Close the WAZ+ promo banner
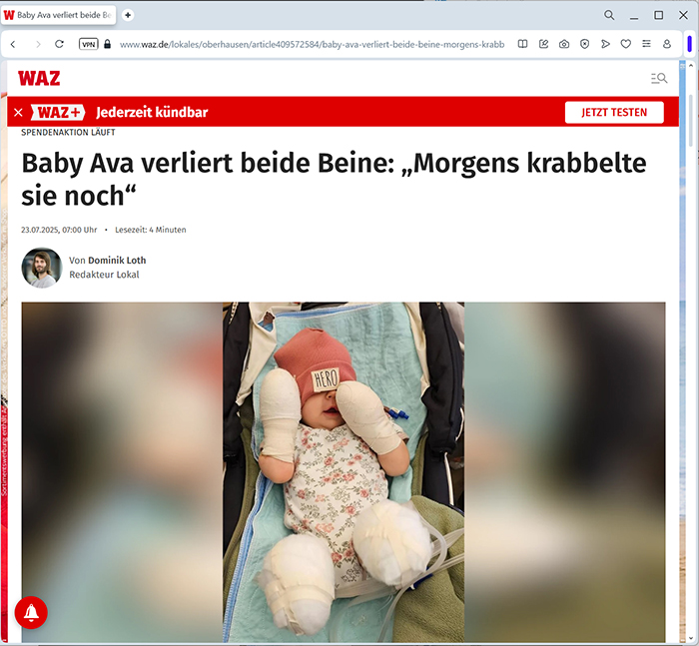 click(x=18, y=113)
